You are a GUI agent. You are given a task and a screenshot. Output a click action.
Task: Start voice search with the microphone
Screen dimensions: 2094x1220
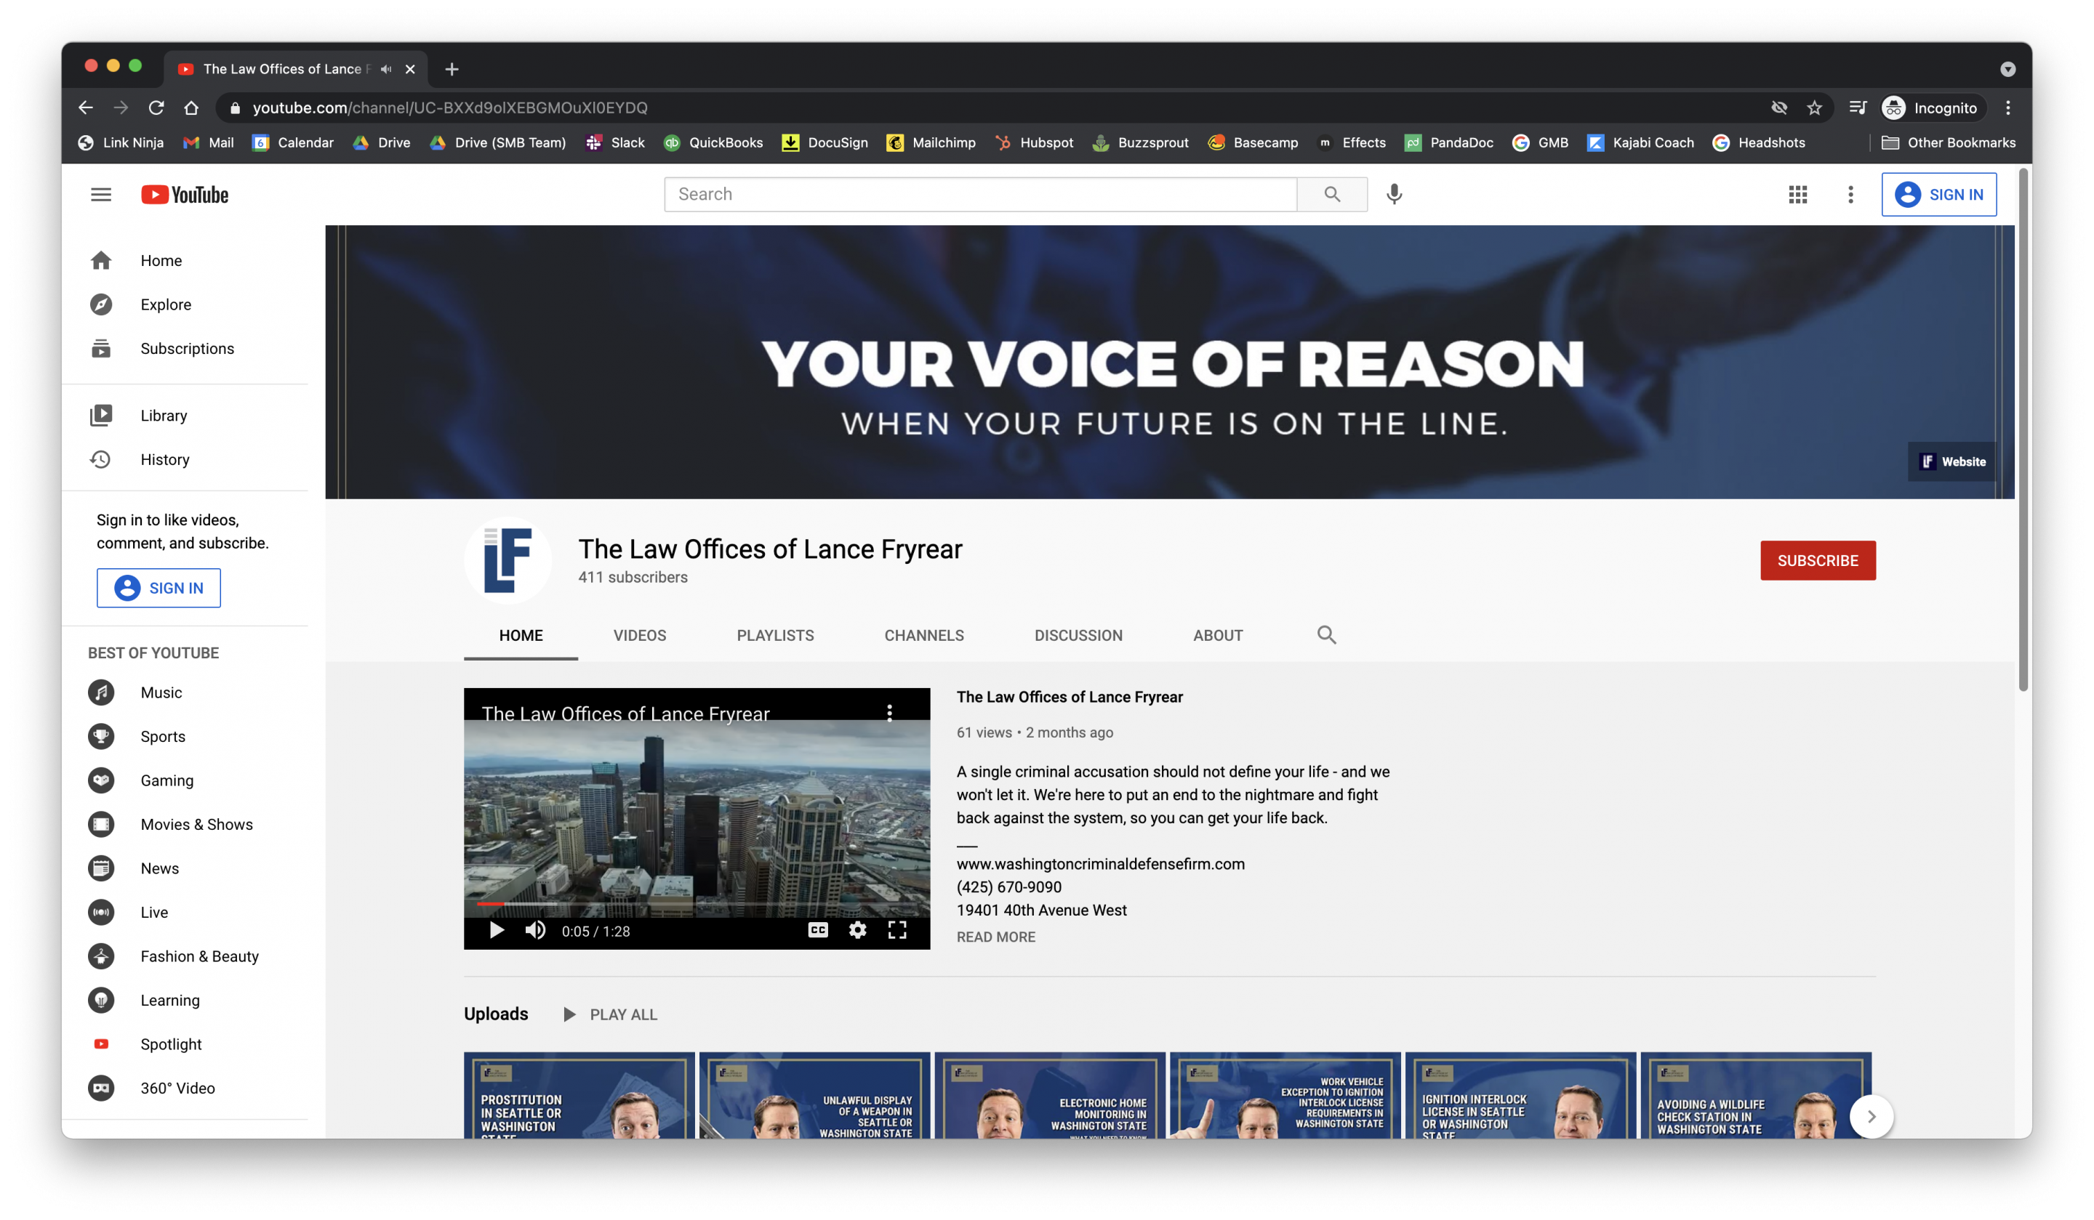point(1394,194)
